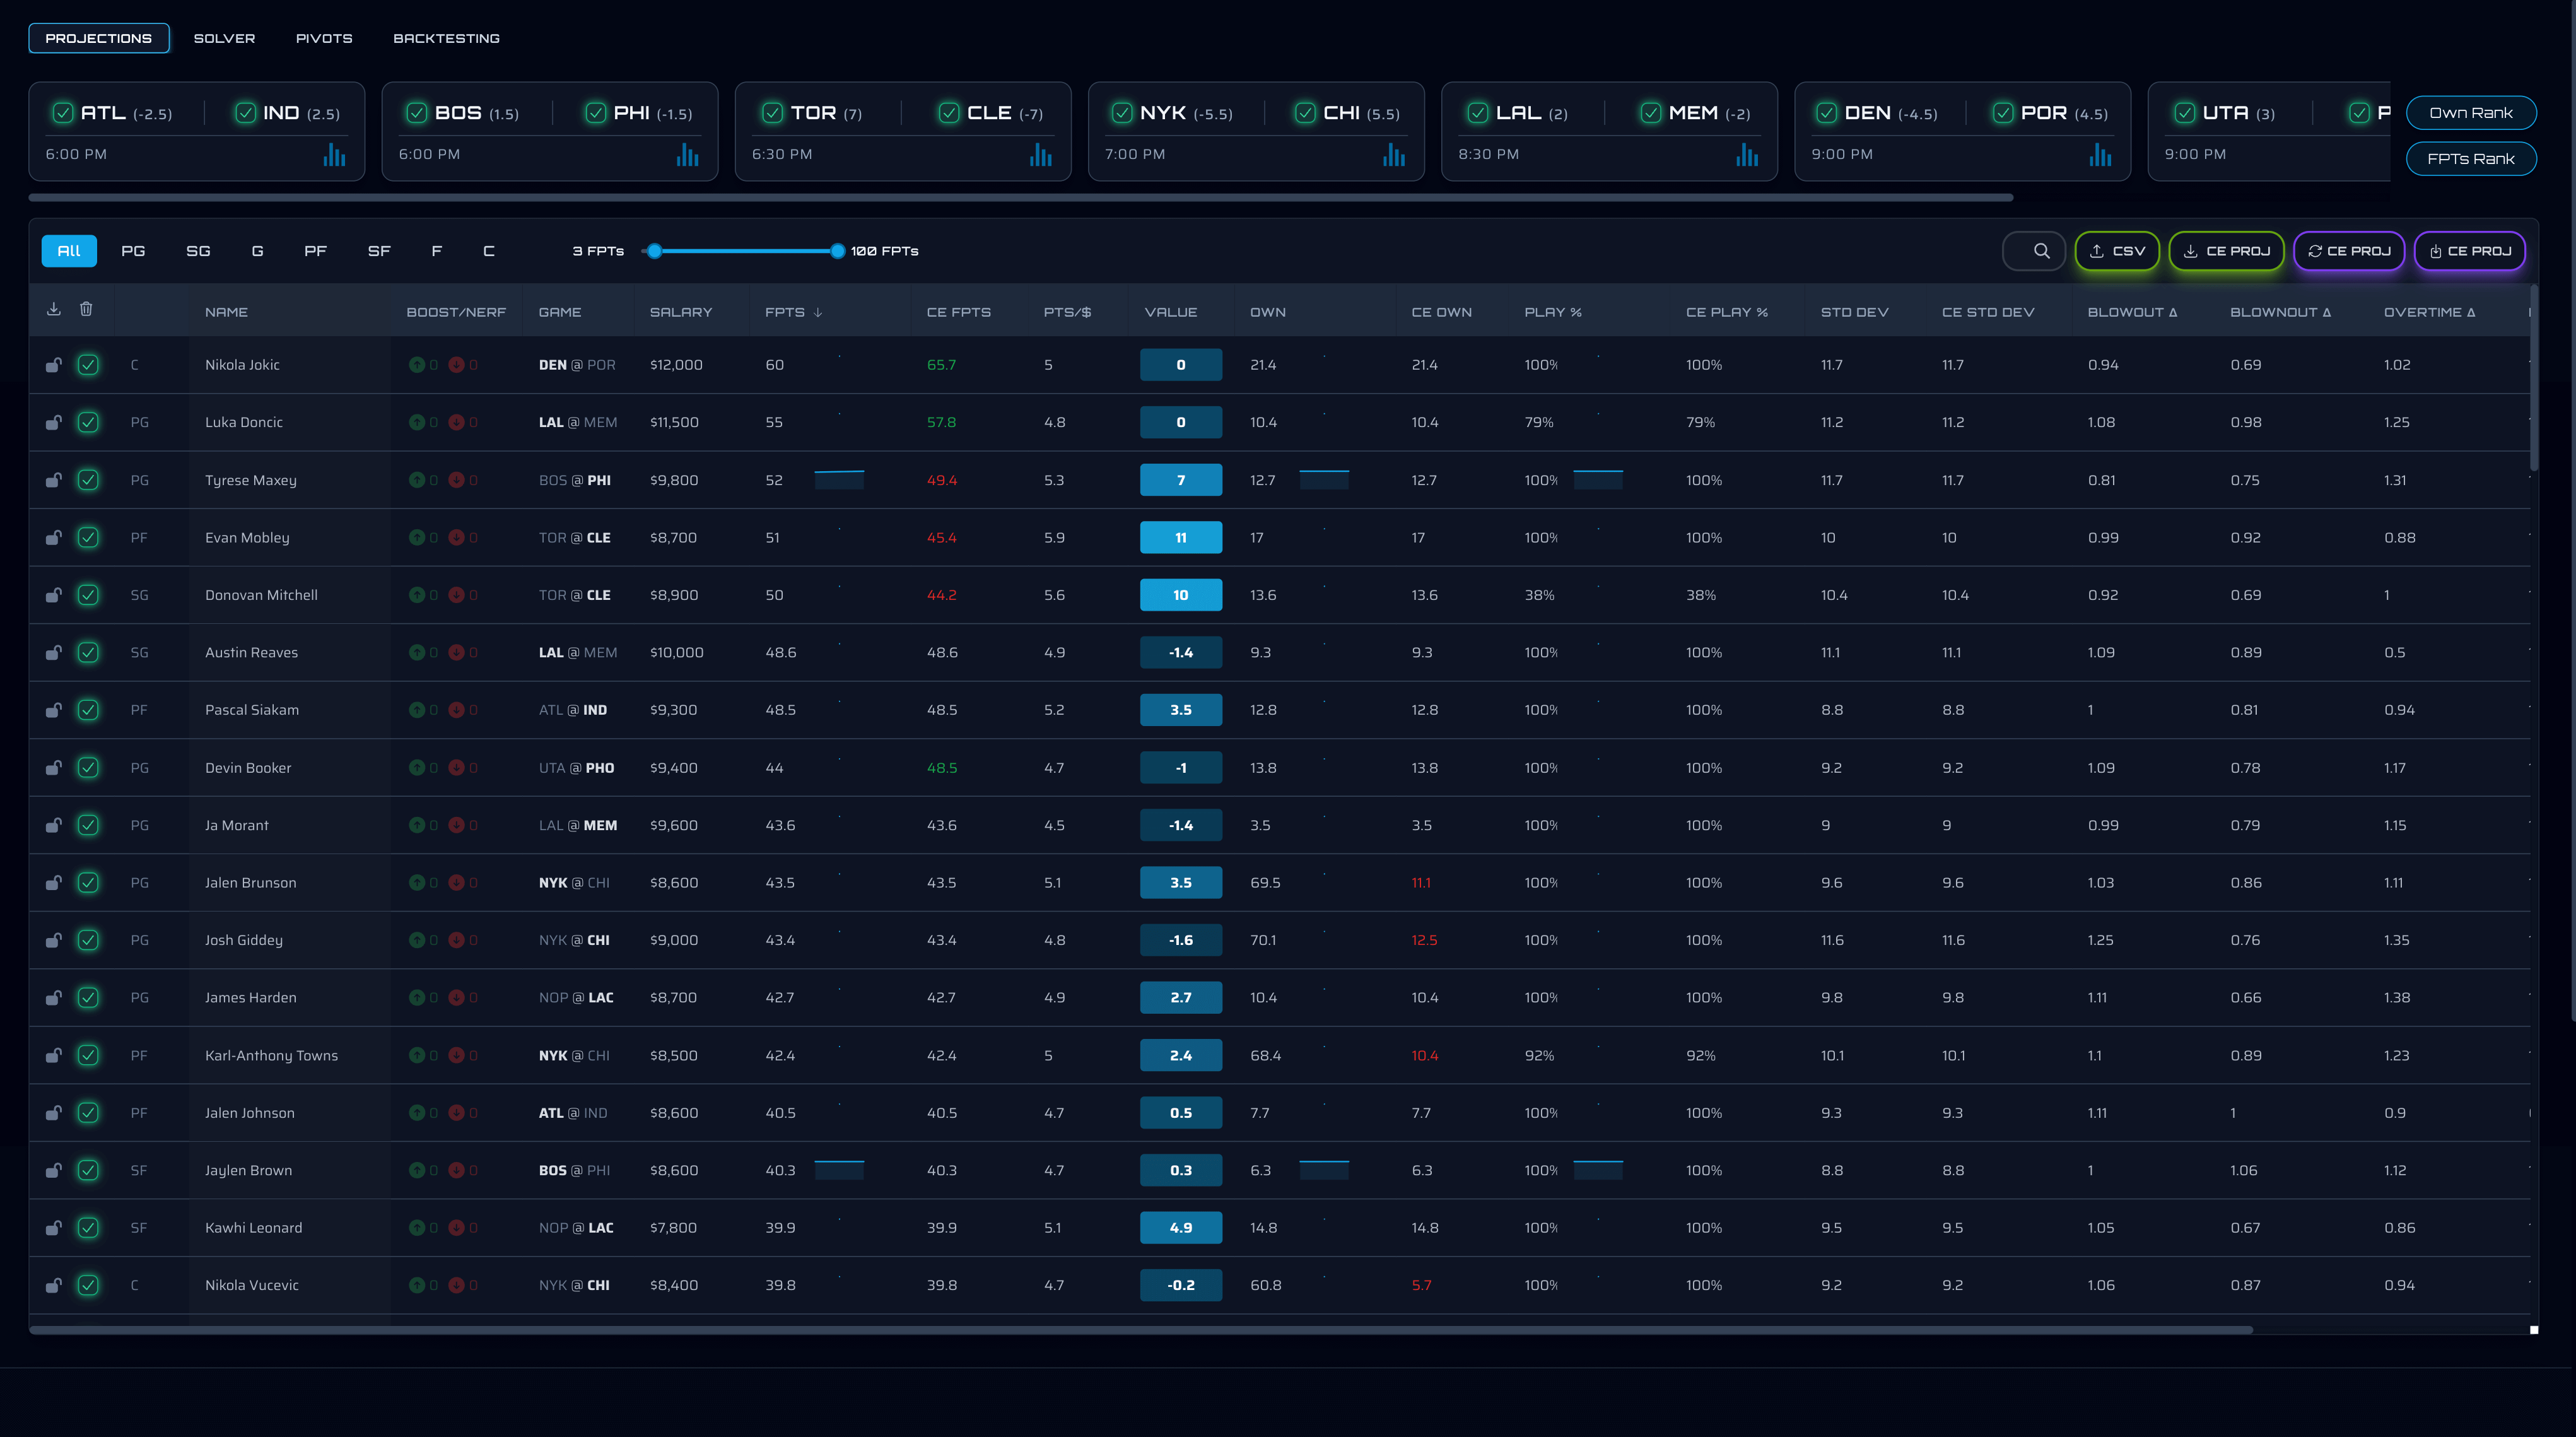This screenshot has width=2576, height=1437.
Task: Sort by the BLOWOUT Δ column header
Action: [x=2132, y=312]
